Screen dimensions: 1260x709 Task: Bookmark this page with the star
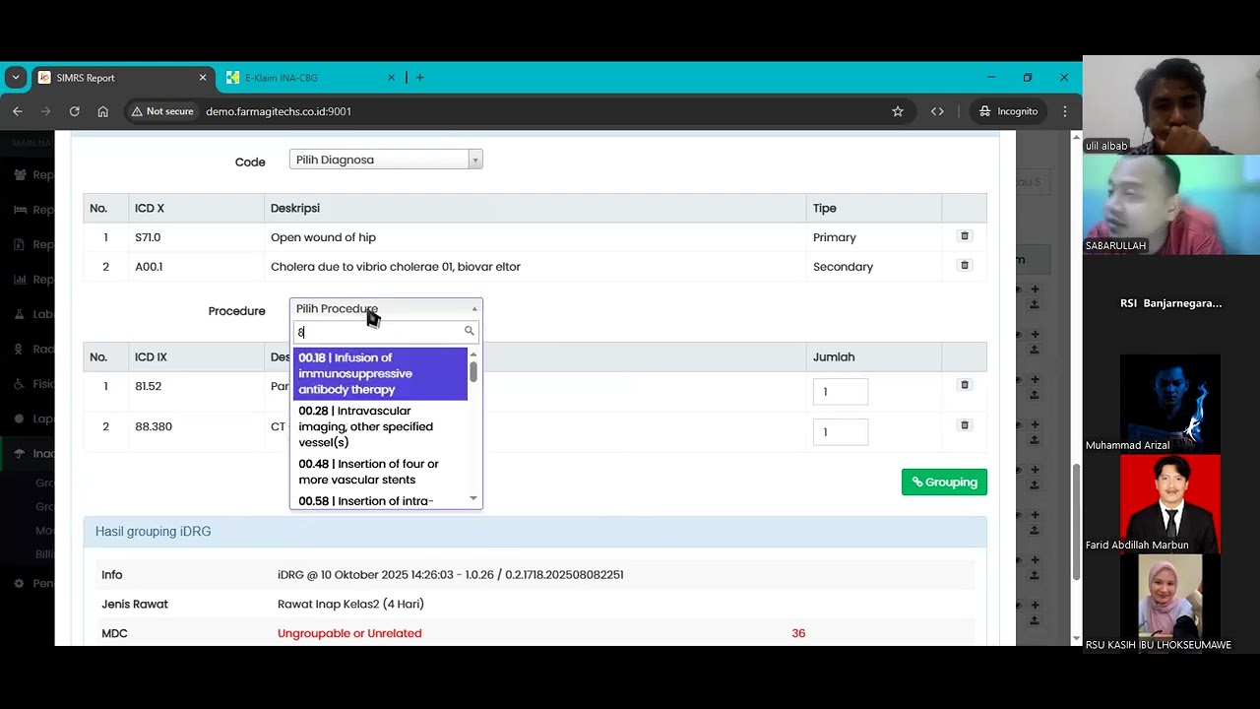pyautogui.click(x=898, y=111)
